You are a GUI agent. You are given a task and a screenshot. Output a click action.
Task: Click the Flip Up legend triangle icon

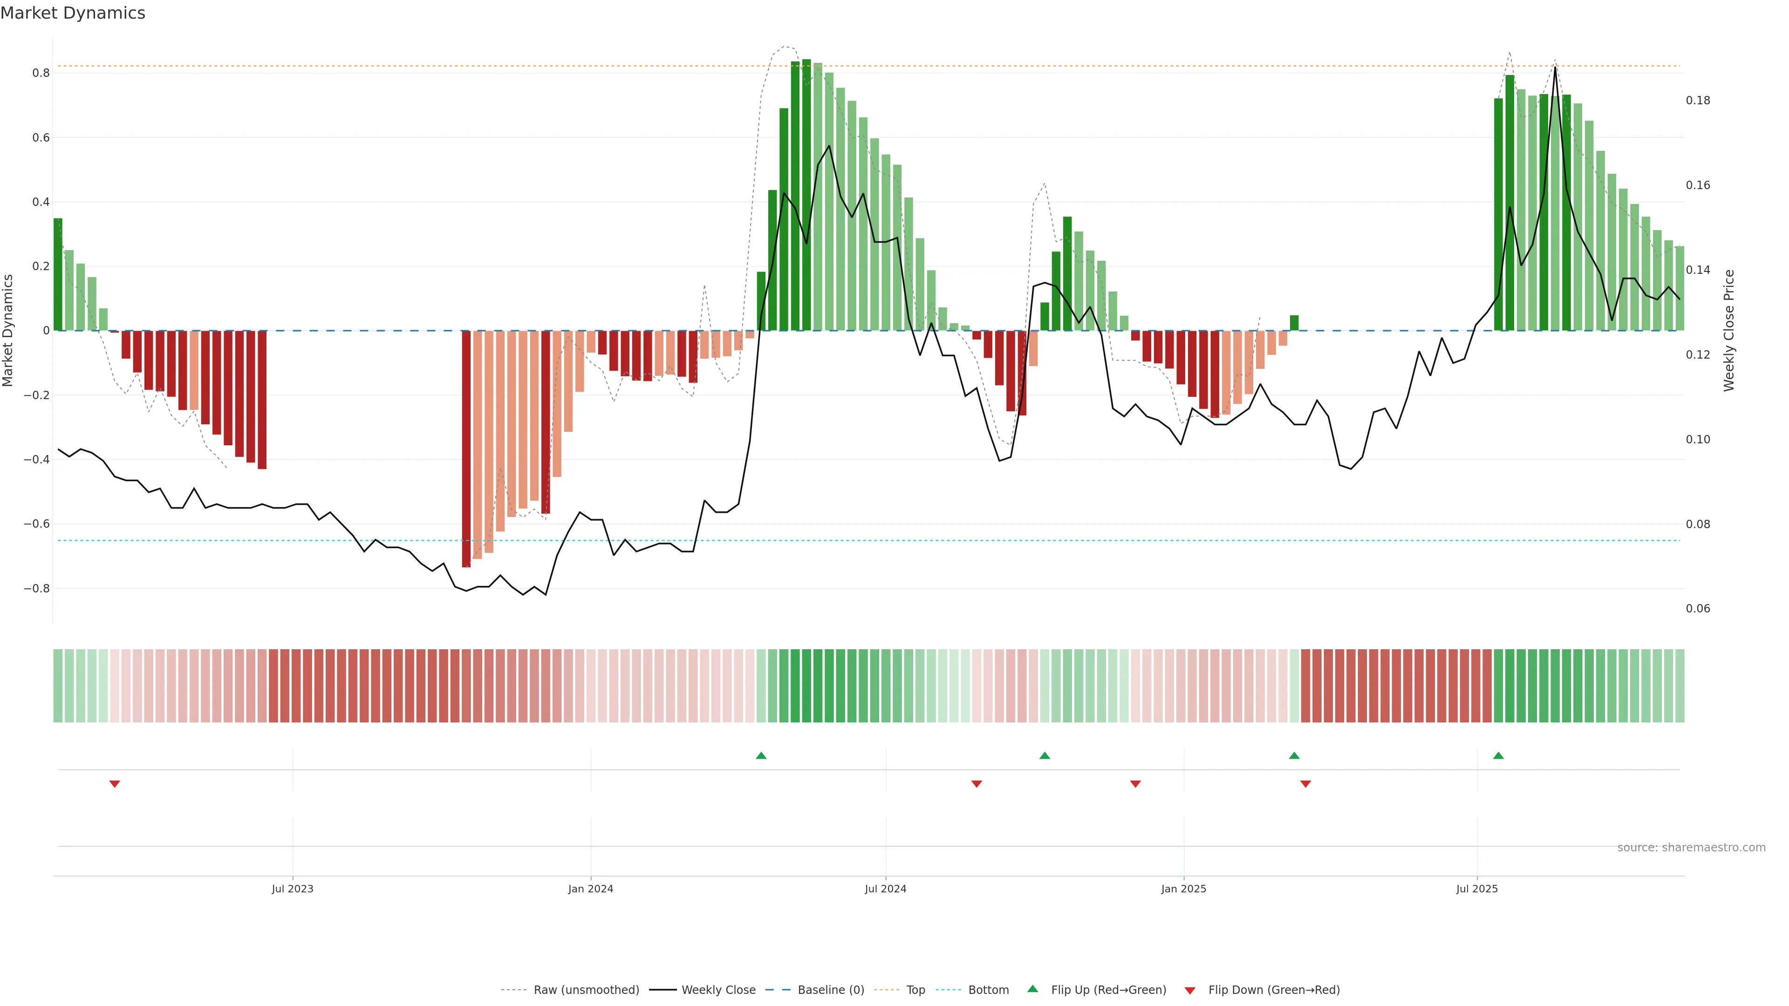pos(1033,989)
